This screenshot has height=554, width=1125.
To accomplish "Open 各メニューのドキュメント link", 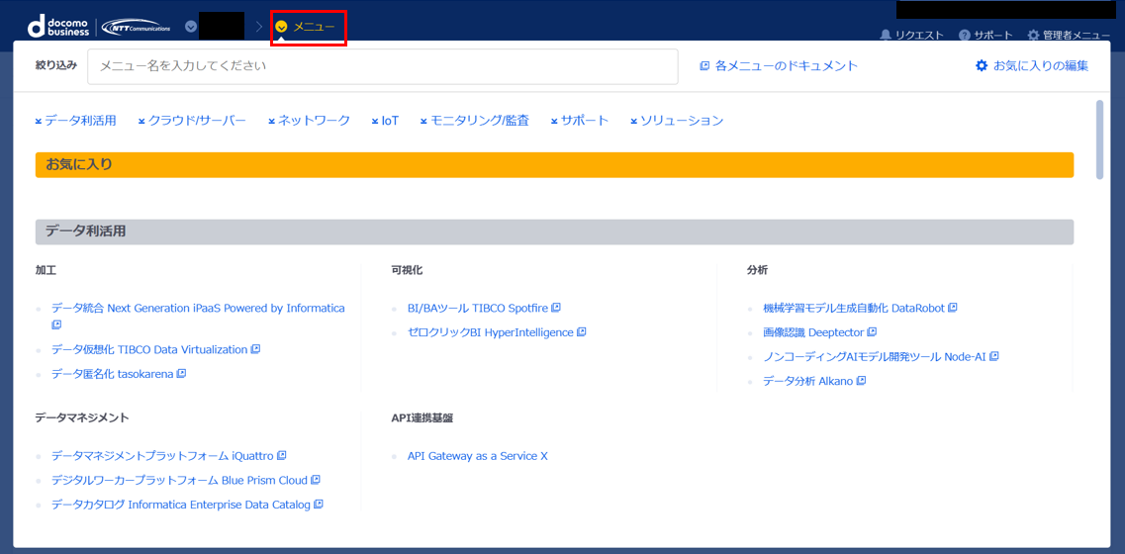I will tap(779, 66).
